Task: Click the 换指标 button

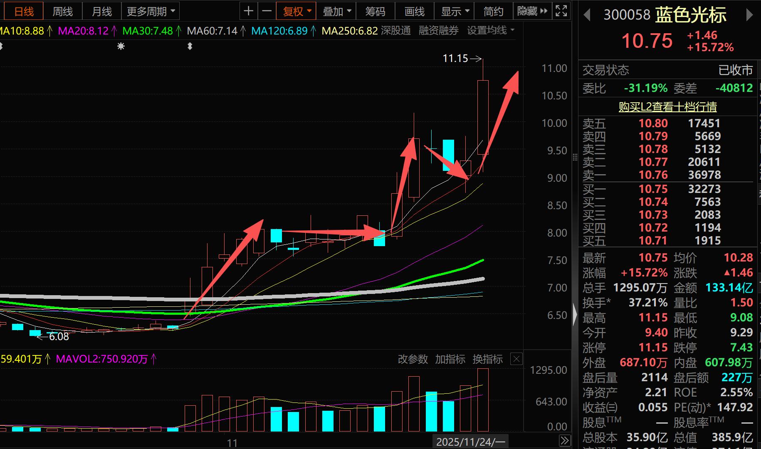Action: pyautogui.click(x=487, y=359)
